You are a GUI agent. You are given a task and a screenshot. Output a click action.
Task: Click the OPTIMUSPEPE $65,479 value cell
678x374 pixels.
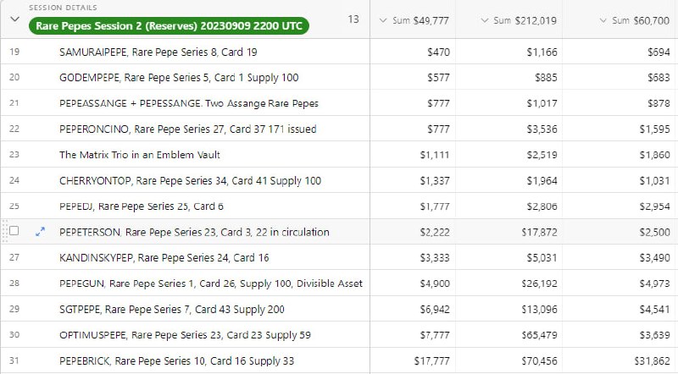tap(509, 335)
